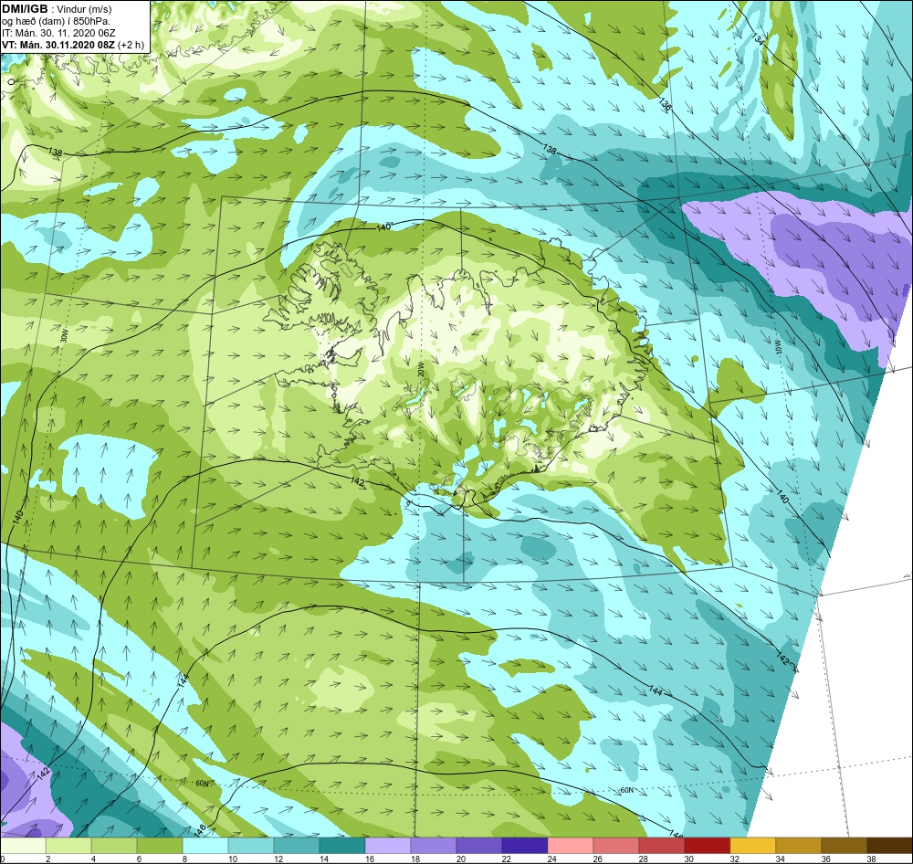Click the darkest brown swatch after 38
The image size is (913, 864).
point(889,846)
